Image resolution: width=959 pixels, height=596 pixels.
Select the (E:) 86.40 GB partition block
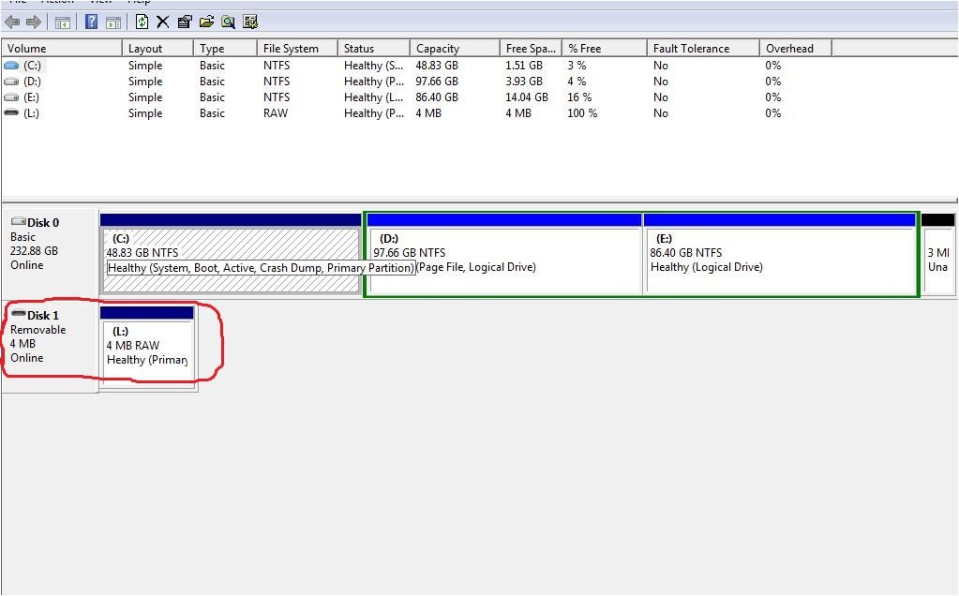pyautogui.click(x=778, y=262)
